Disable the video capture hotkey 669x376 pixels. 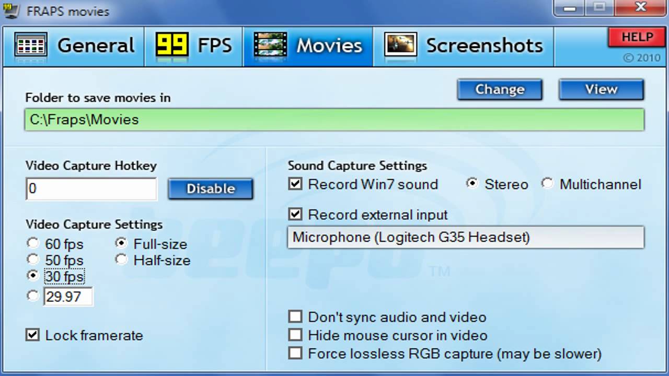[211, 189]
